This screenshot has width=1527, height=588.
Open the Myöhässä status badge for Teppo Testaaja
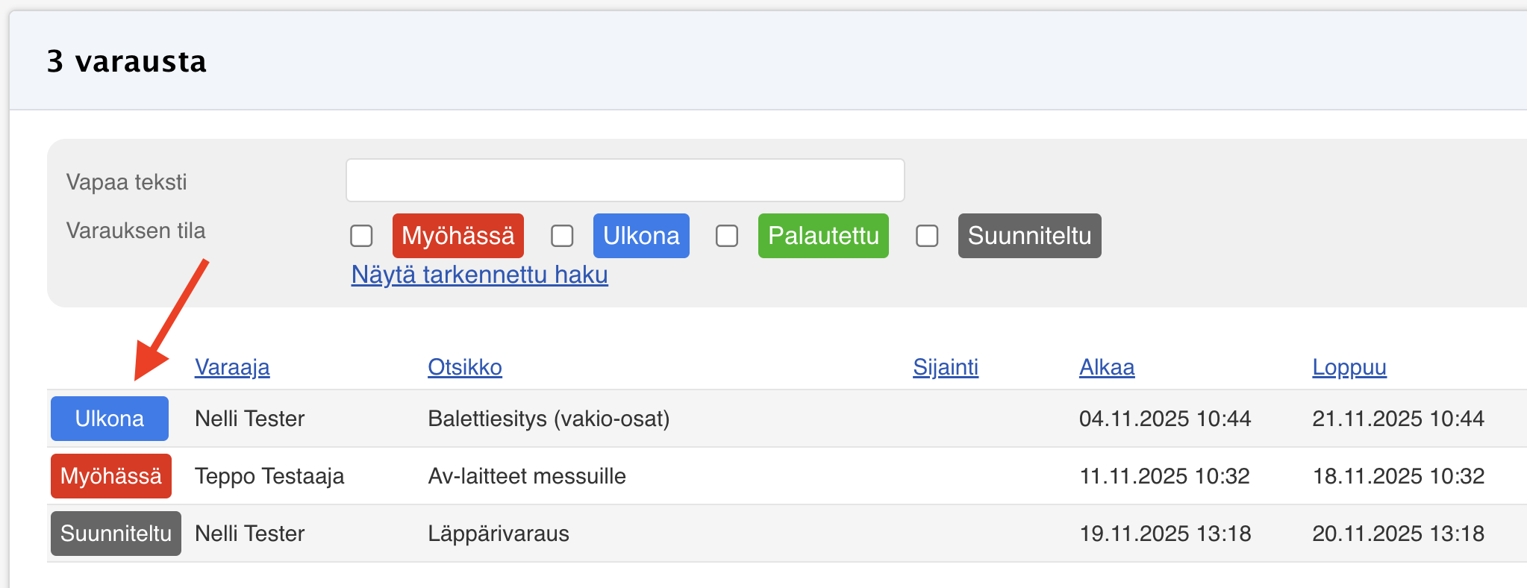click(111, 476)
